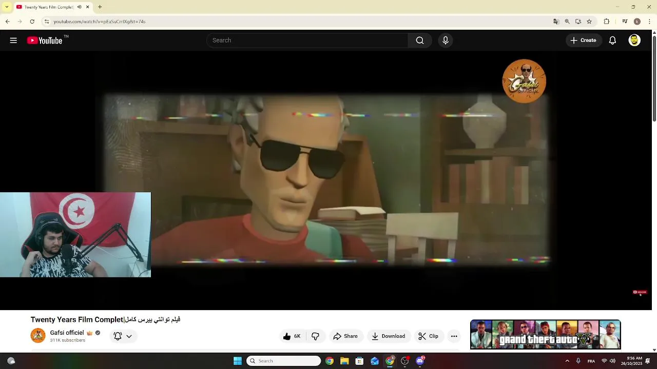
Task: Mute the tab via speaker icon
Action: [x=80, y=7]
